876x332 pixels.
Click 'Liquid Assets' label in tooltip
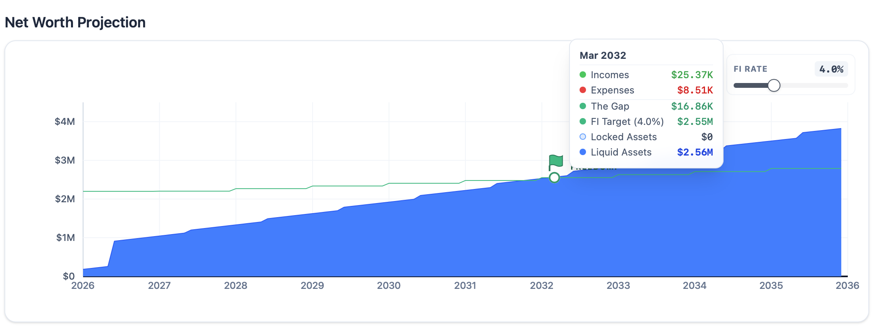(621, 152)
